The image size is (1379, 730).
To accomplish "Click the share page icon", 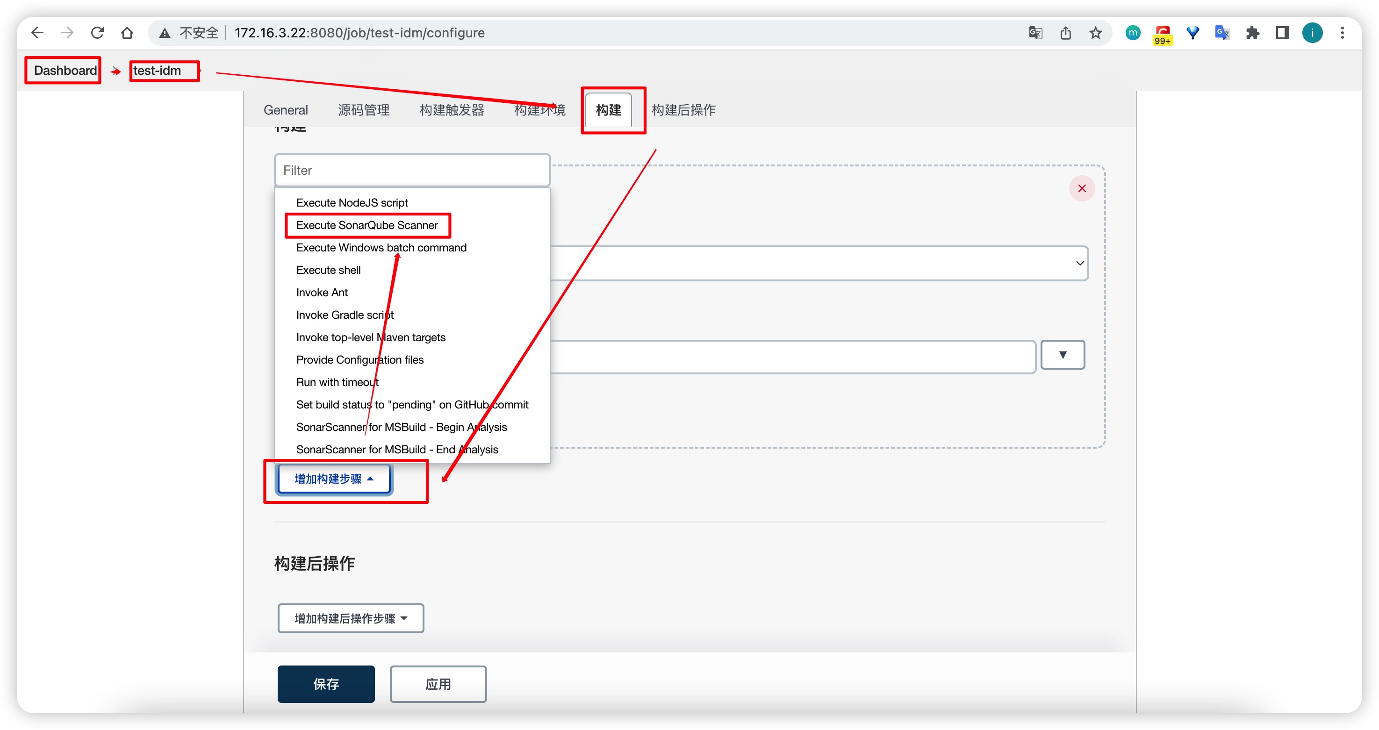I will tap(1065, 33).
